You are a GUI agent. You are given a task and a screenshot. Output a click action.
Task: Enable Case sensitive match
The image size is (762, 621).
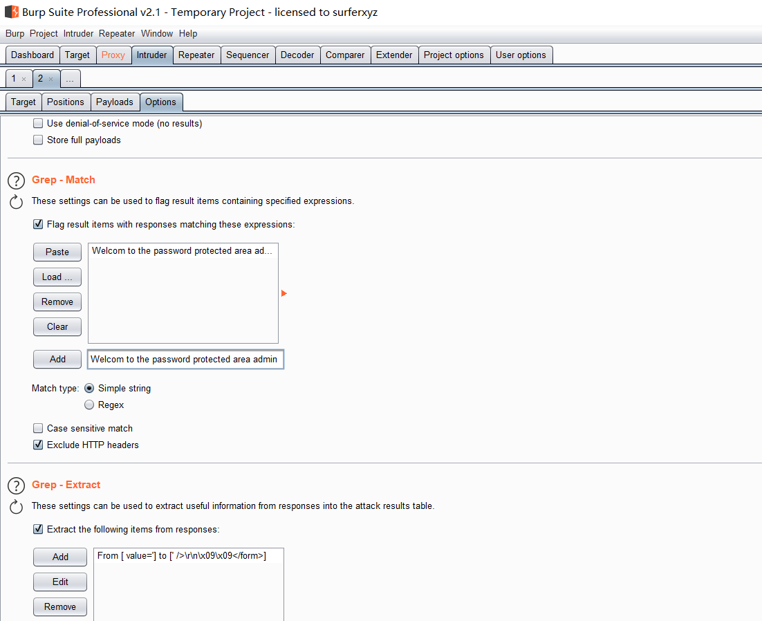(x=38, y=428)
